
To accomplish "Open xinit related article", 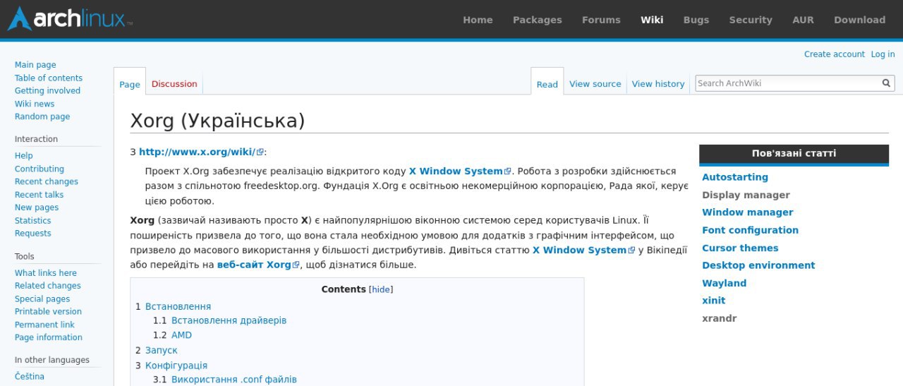I will [714, 301].
